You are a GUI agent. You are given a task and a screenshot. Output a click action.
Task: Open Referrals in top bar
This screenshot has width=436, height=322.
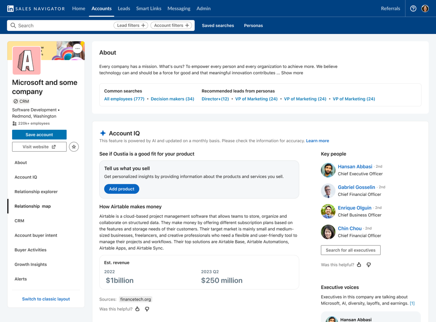390,8
